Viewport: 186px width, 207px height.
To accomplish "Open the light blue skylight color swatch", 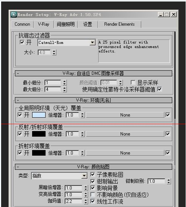I will (x=39, y=115).
